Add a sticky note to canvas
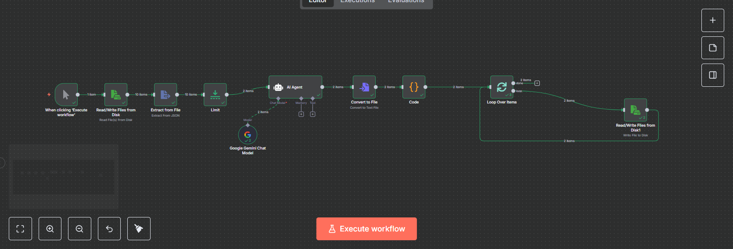Screen dimensions: 733x249 point(712,48)
